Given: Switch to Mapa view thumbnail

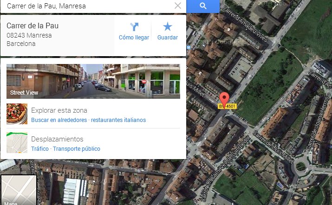Looking at the screenshot, I should [x=19, y=190].
